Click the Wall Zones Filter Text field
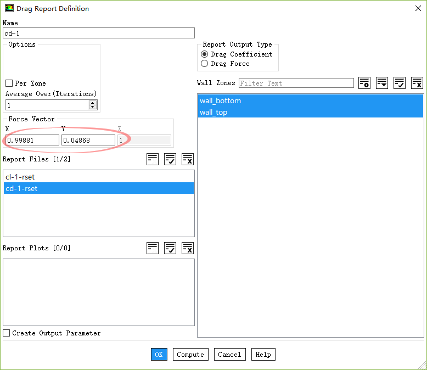Viewport: 427px width, 370px height. coord(296,83)
